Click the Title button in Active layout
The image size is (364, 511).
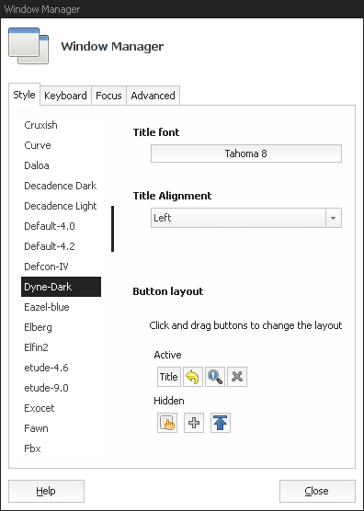tap(169, 377)
